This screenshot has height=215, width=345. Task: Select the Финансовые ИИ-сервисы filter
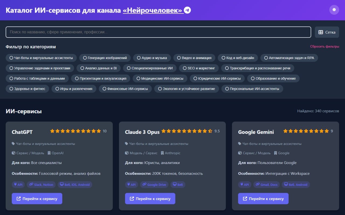[x=125, y=88]
